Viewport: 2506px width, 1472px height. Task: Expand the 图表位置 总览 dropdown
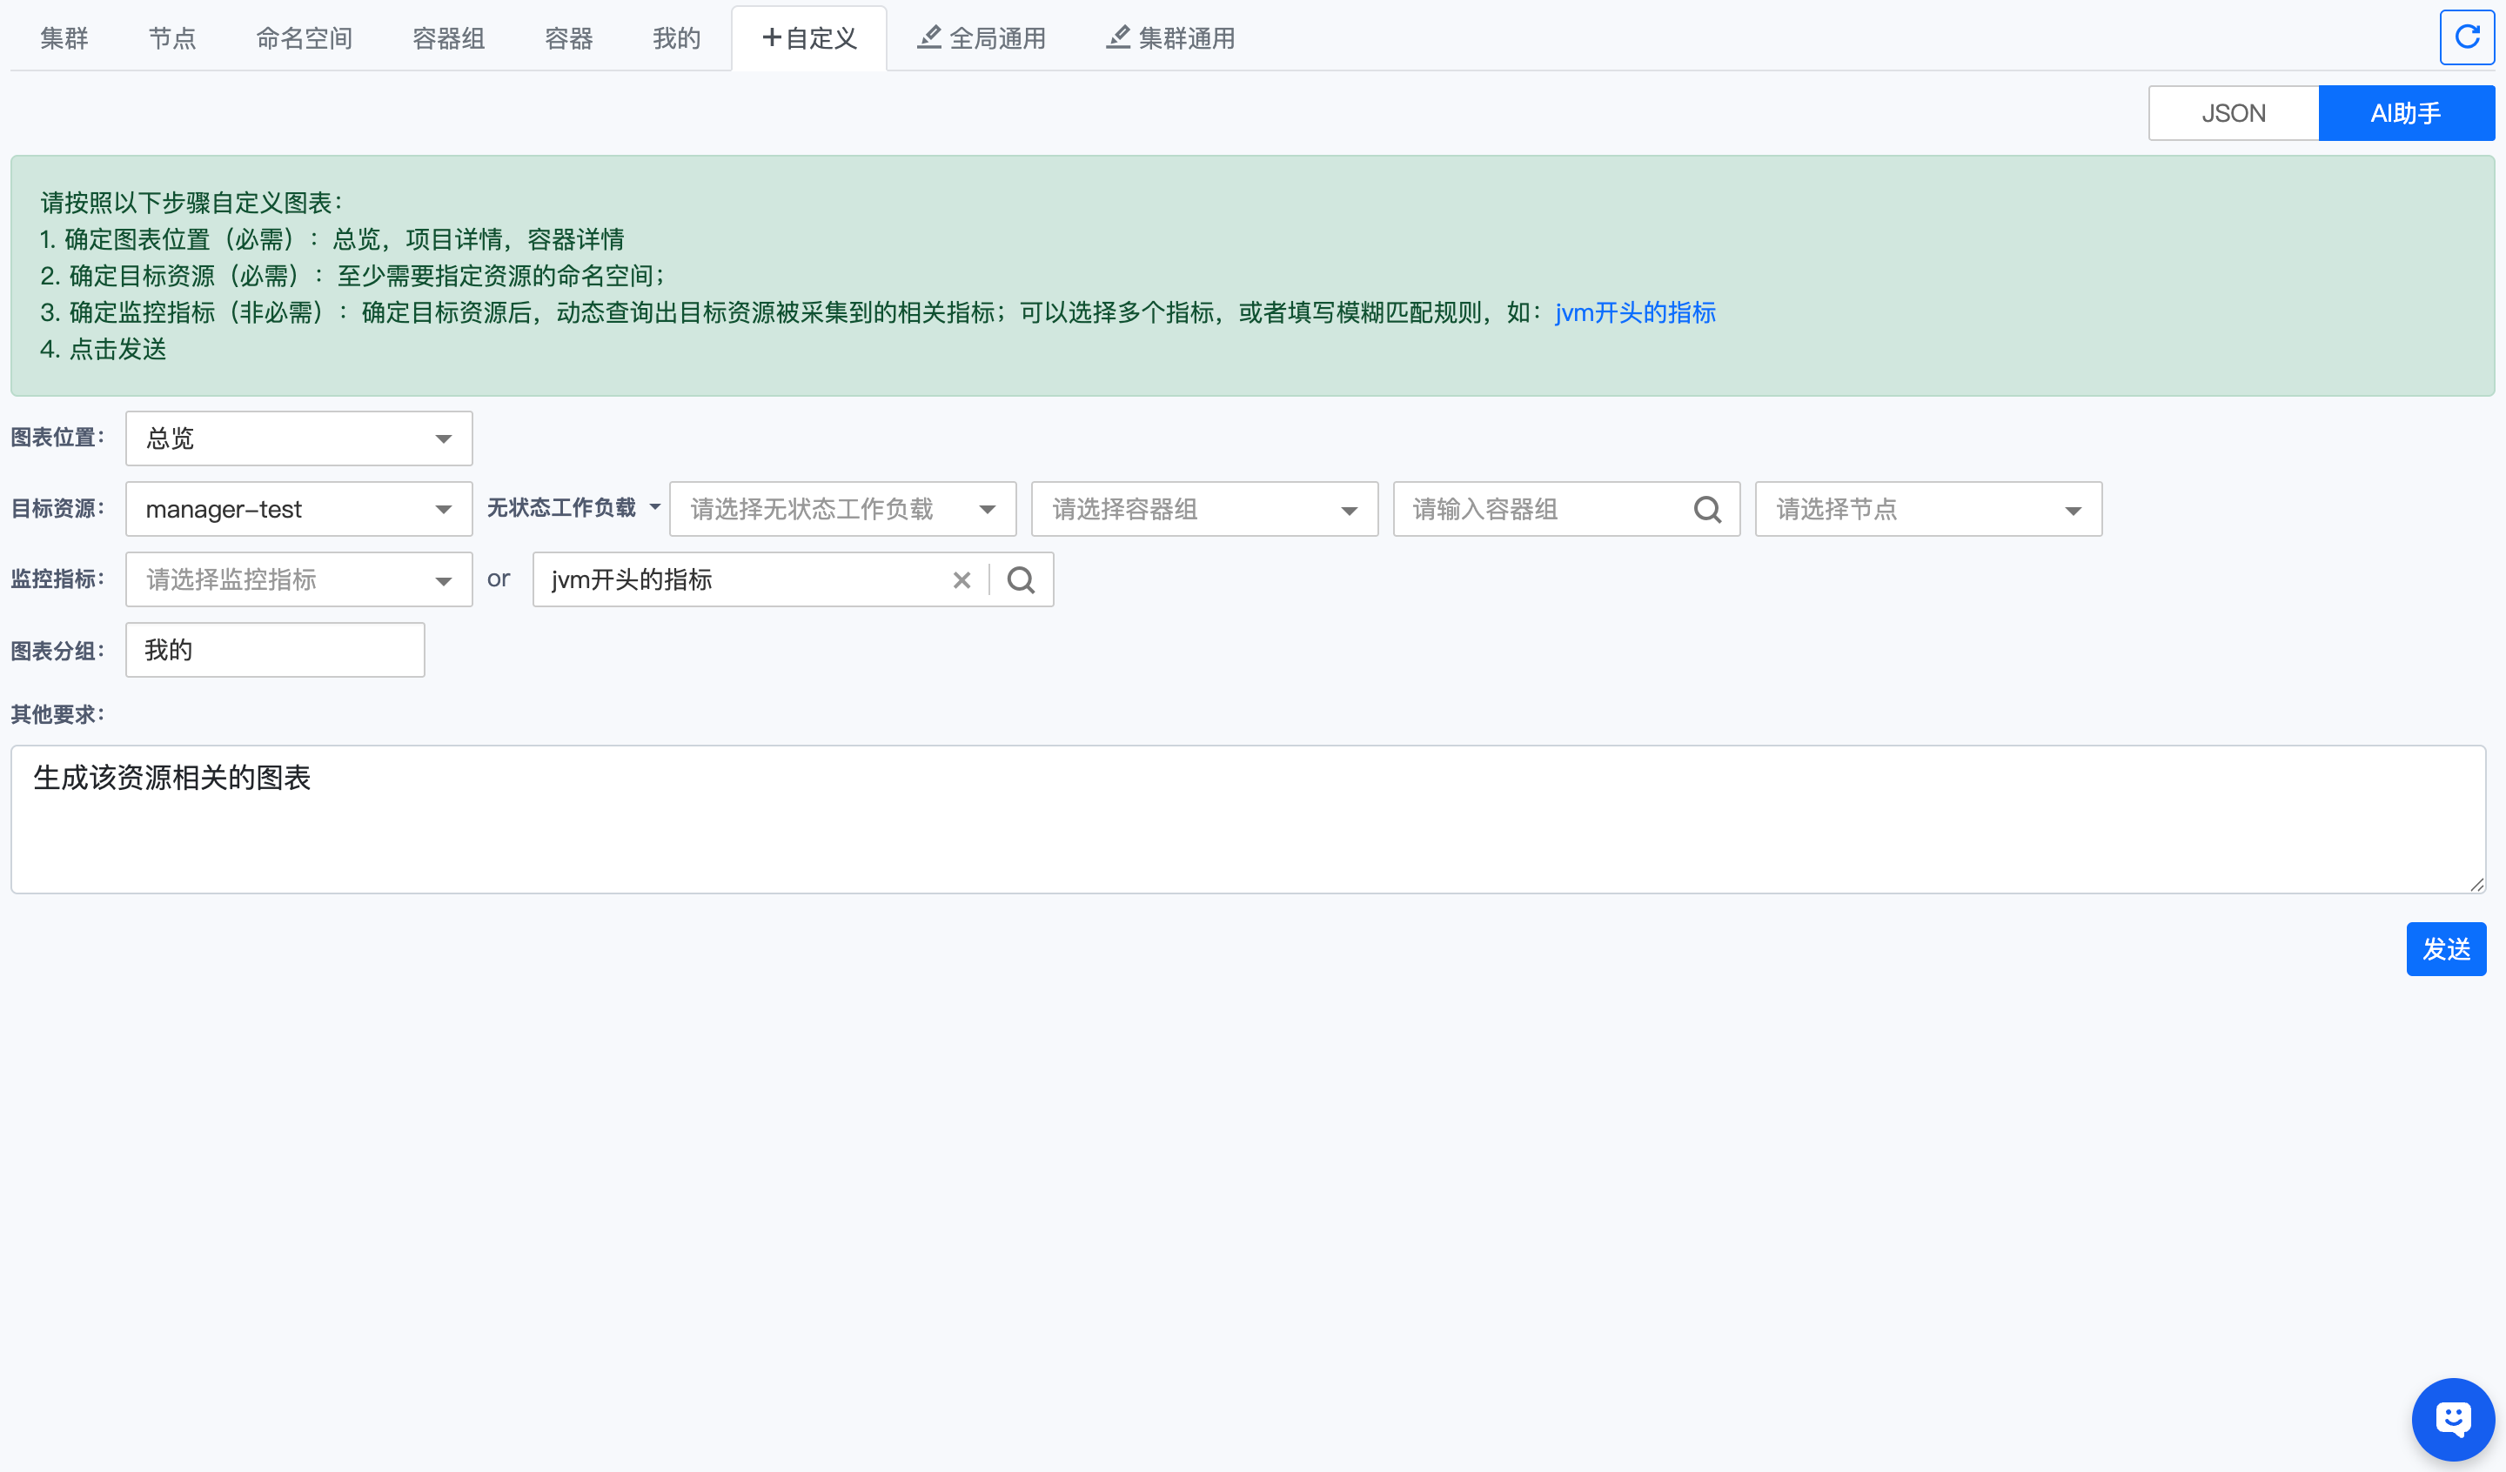click(298, 438)
